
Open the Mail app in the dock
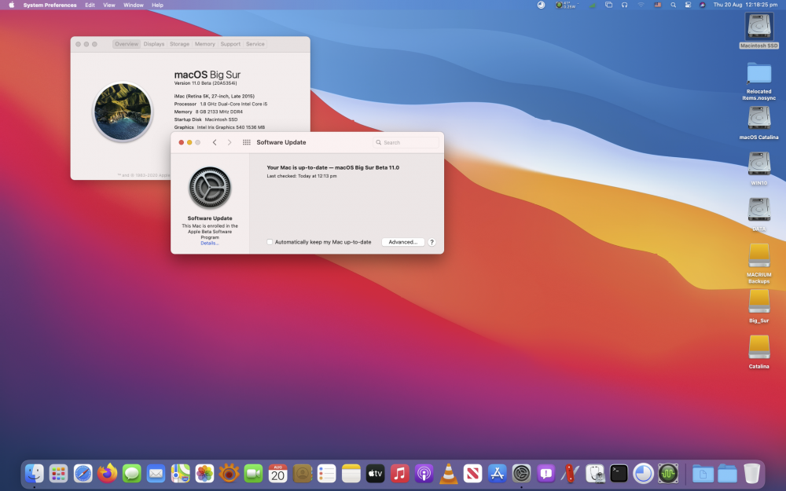[156, 473]
